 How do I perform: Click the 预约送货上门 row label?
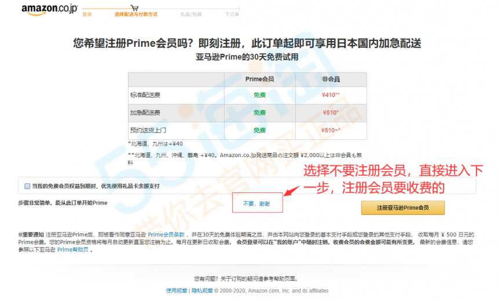point(148,130)
